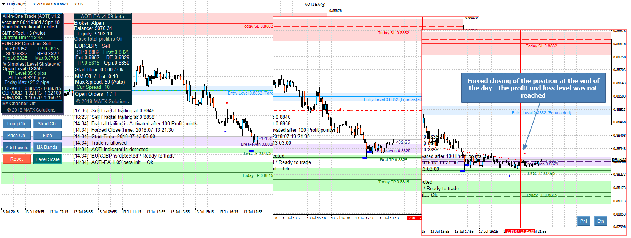Screen dimensions: 631x238
Task: Toggle the MA Bands button
Action: click(x=47, y=147)
